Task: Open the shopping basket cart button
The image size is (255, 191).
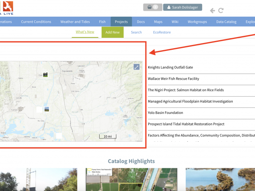Action: (153, 7)
